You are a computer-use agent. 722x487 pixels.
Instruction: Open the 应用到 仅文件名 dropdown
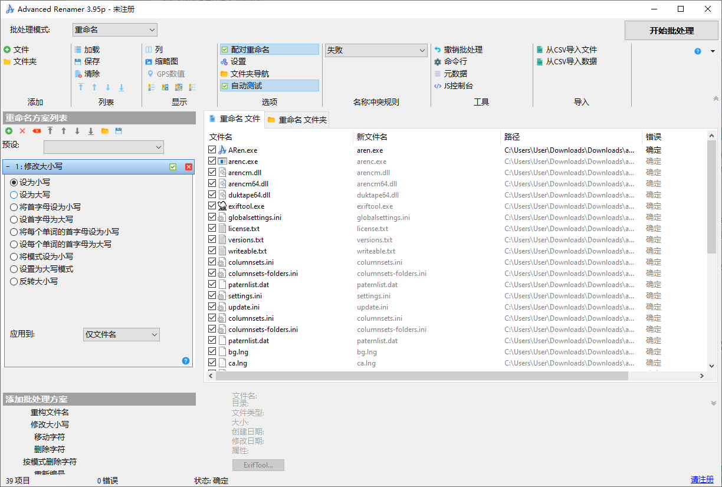[x=122, y=334]
